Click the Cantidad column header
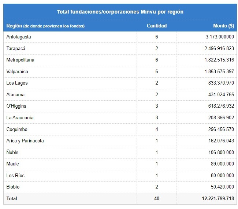 pos(157,26)
